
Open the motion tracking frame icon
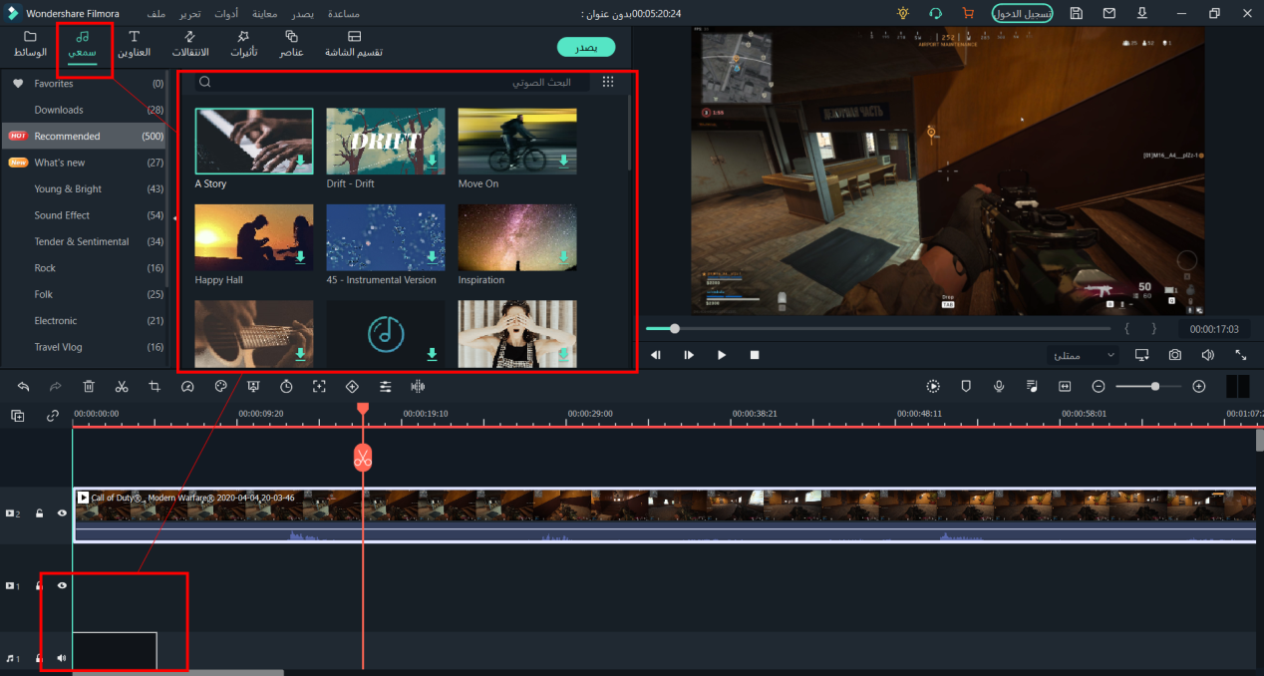(x=319, y=386)
